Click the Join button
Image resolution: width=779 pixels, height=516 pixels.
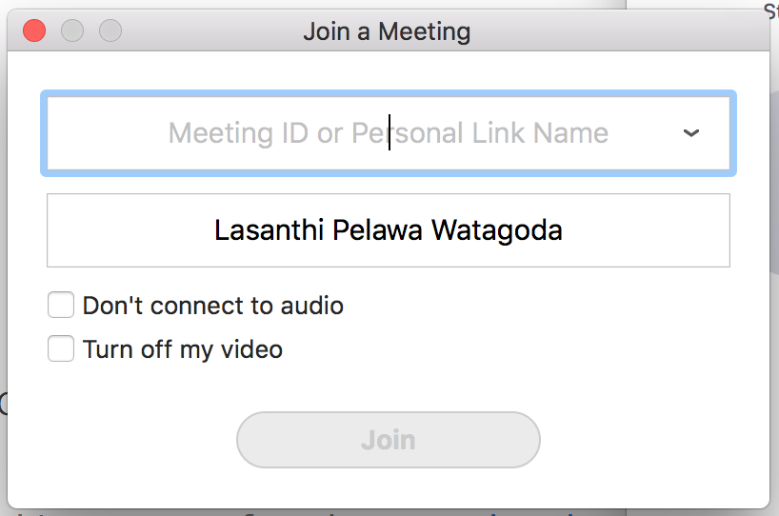[x=388, y=440]
